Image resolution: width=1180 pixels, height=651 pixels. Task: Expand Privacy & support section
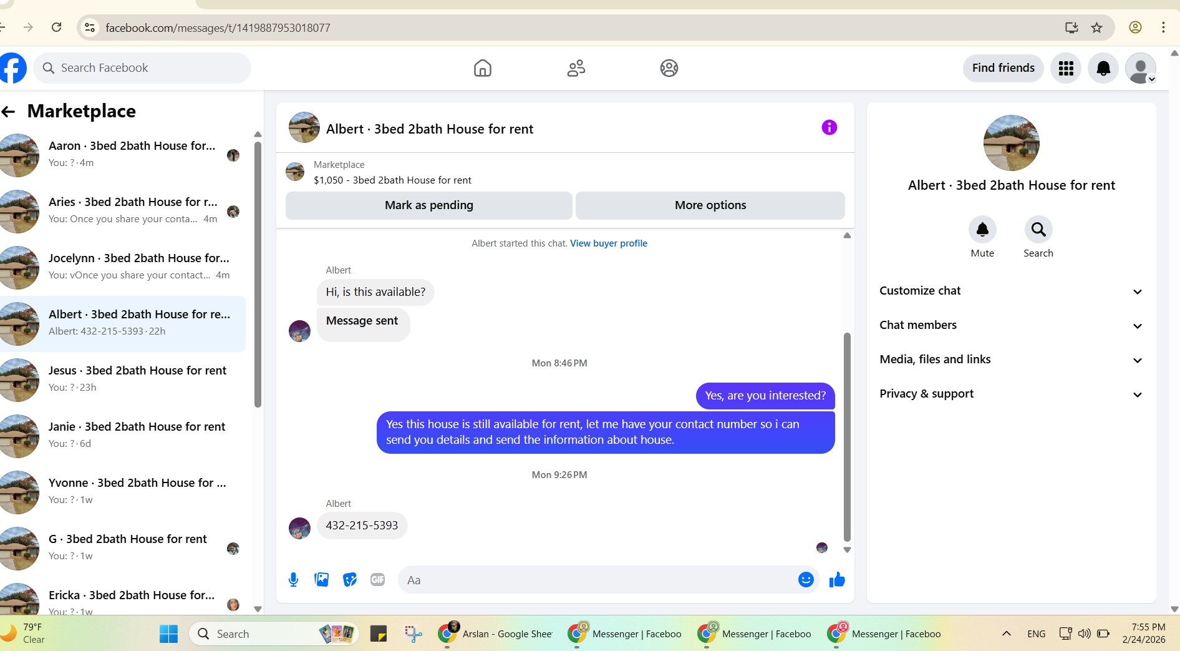point(1011,394)
